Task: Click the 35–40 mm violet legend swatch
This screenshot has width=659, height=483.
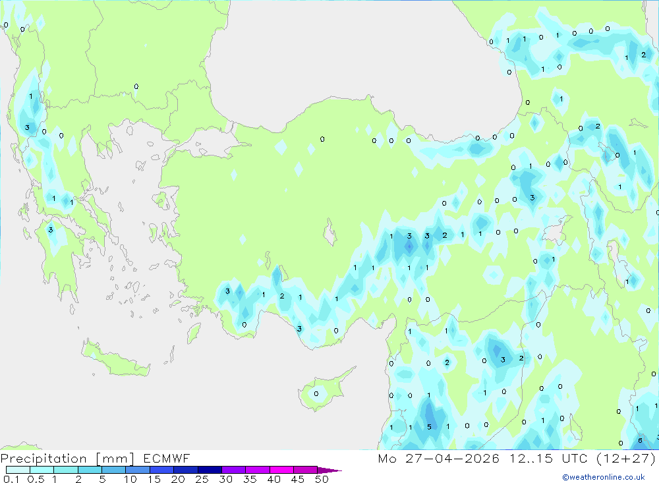Action: coord(257,470)
